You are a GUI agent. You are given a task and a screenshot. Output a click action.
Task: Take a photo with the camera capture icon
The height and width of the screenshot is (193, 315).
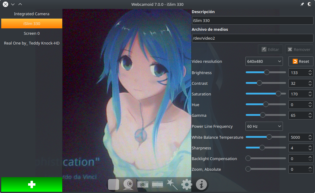(x=143, y=184)
